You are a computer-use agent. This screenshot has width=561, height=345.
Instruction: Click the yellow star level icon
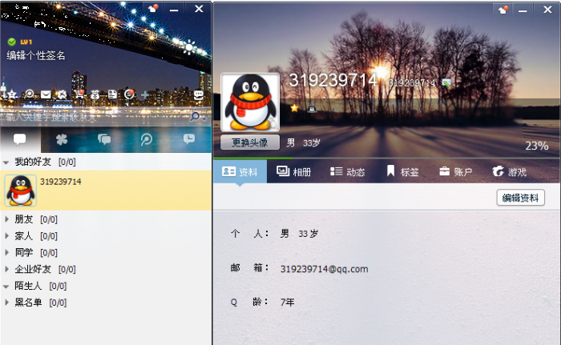click(294, 107)
